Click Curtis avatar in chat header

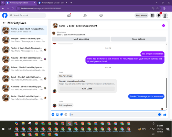click(55, 26)
